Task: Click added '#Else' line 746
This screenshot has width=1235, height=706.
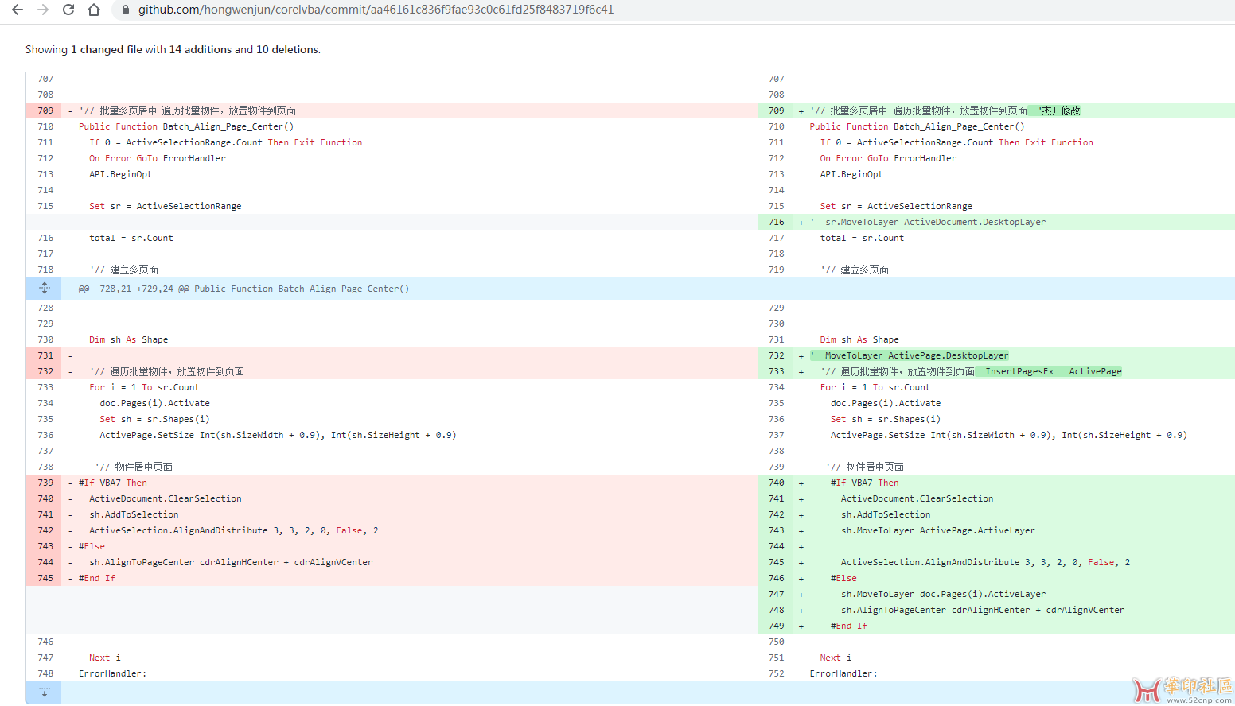Action: pos(843,578)
